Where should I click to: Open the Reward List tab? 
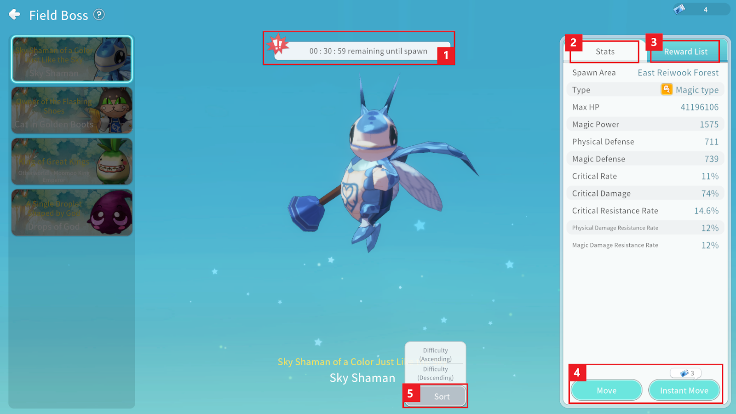[685, 52]
